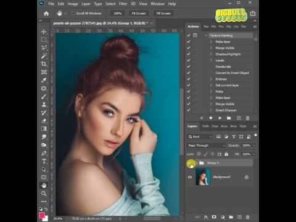Click the Fill Screen button
The image size is (296, 222).
click(163, 14)
